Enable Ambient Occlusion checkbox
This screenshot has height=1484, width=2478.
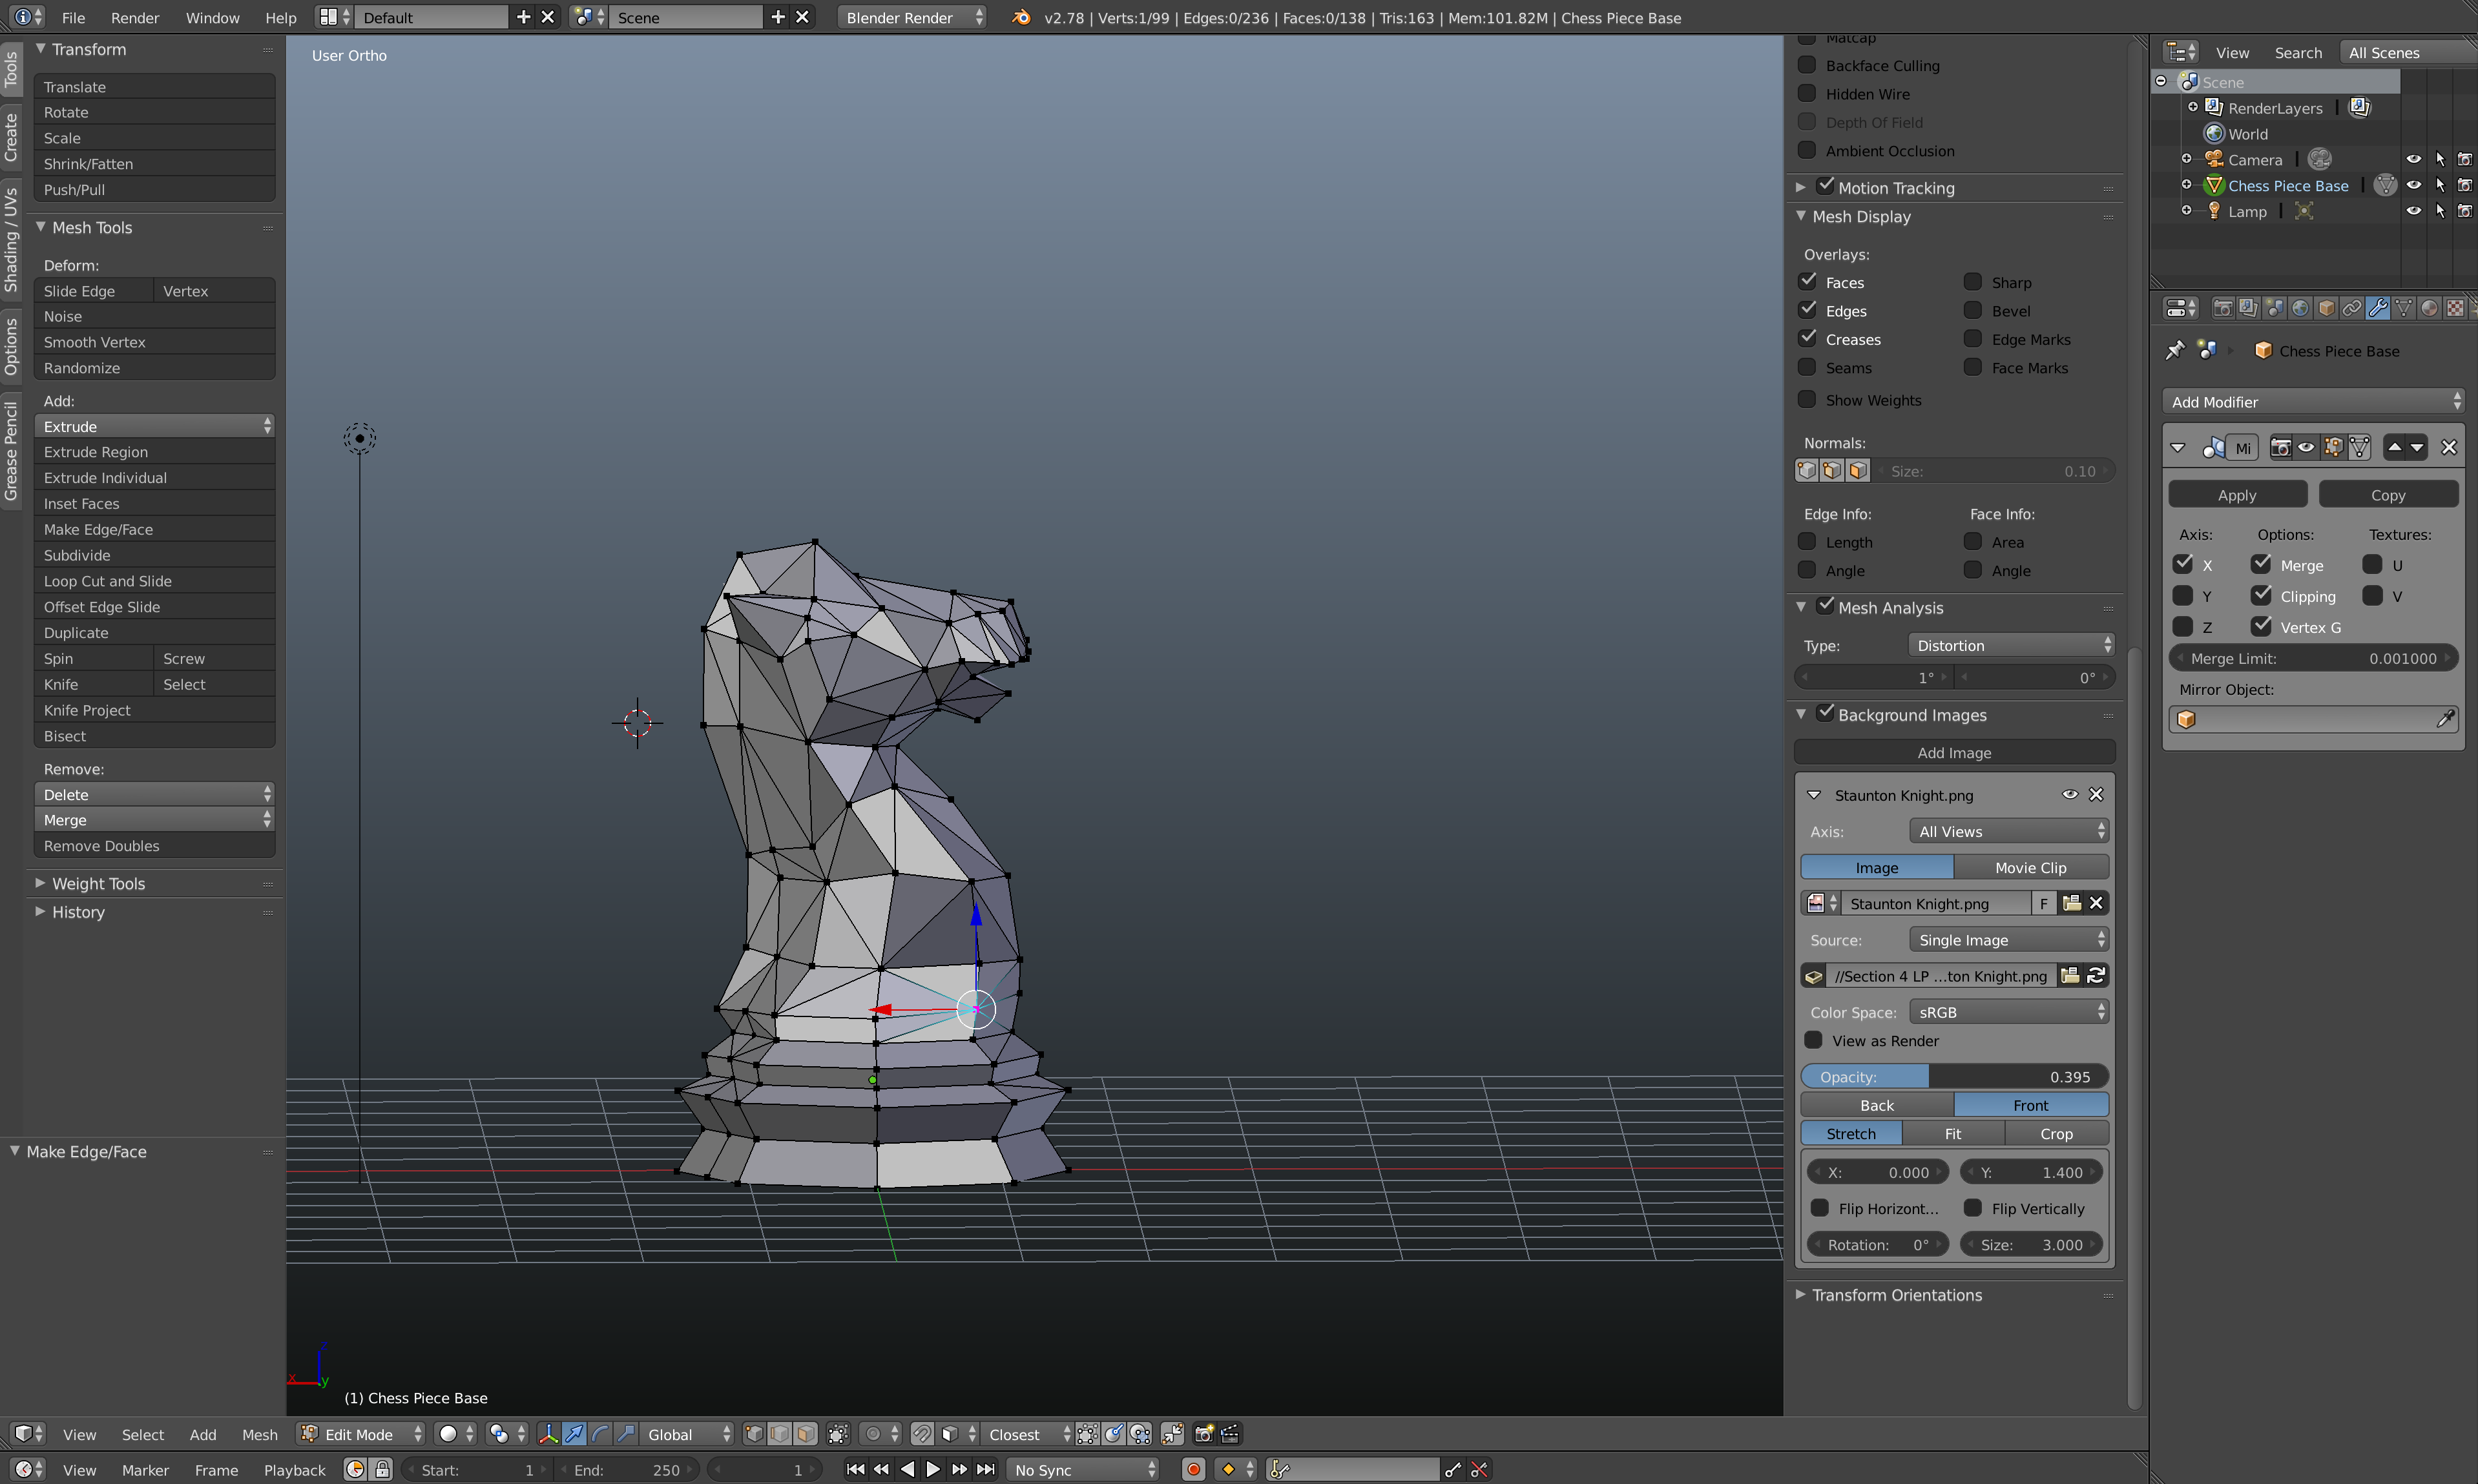pyautogui.click(x=1807, y=150)
